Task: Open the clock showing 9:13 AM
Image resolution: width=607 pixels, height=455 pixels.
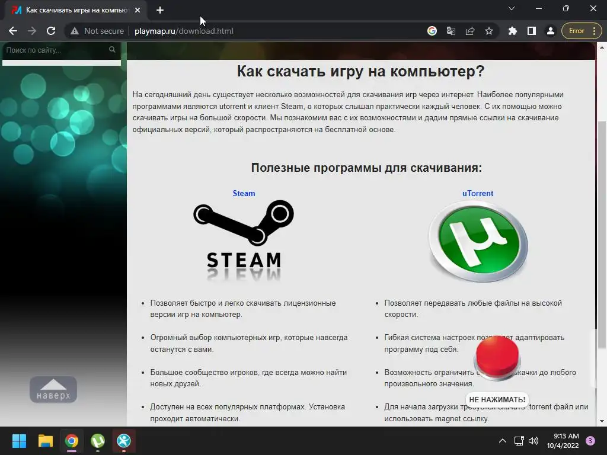Action: pos(563,441)
